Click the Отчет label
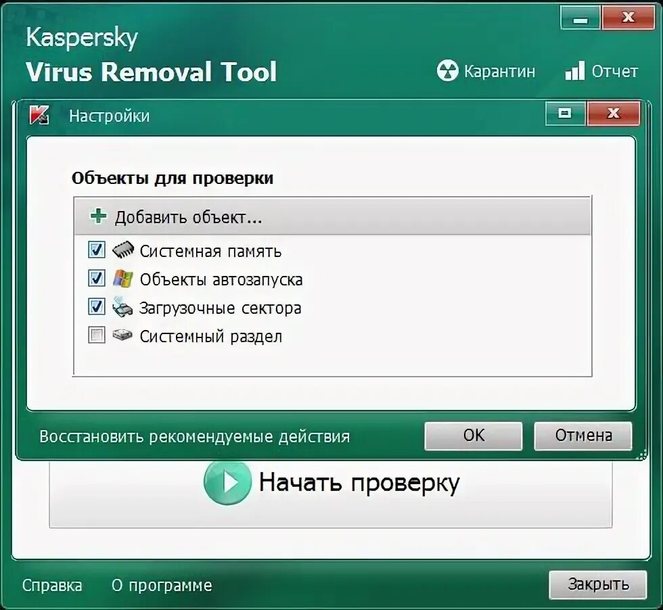This screenshot has height=610, width=663. click(614, 72)
